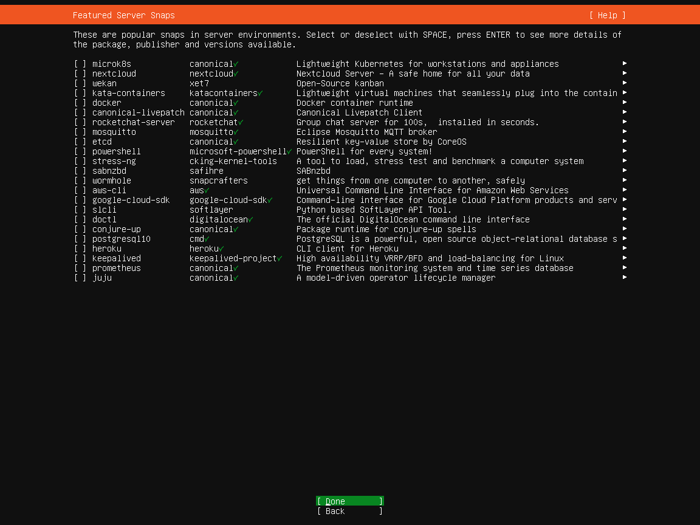Open details arrow for nextcloud row
This screenshot has height=525, width=700.
point(625,73)
